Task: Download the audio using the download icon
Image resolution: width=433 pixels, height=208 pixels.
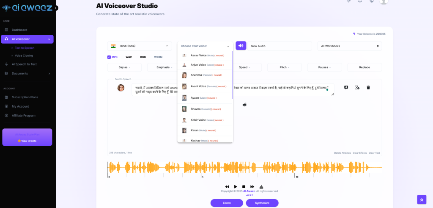Action: click(261, 186)
